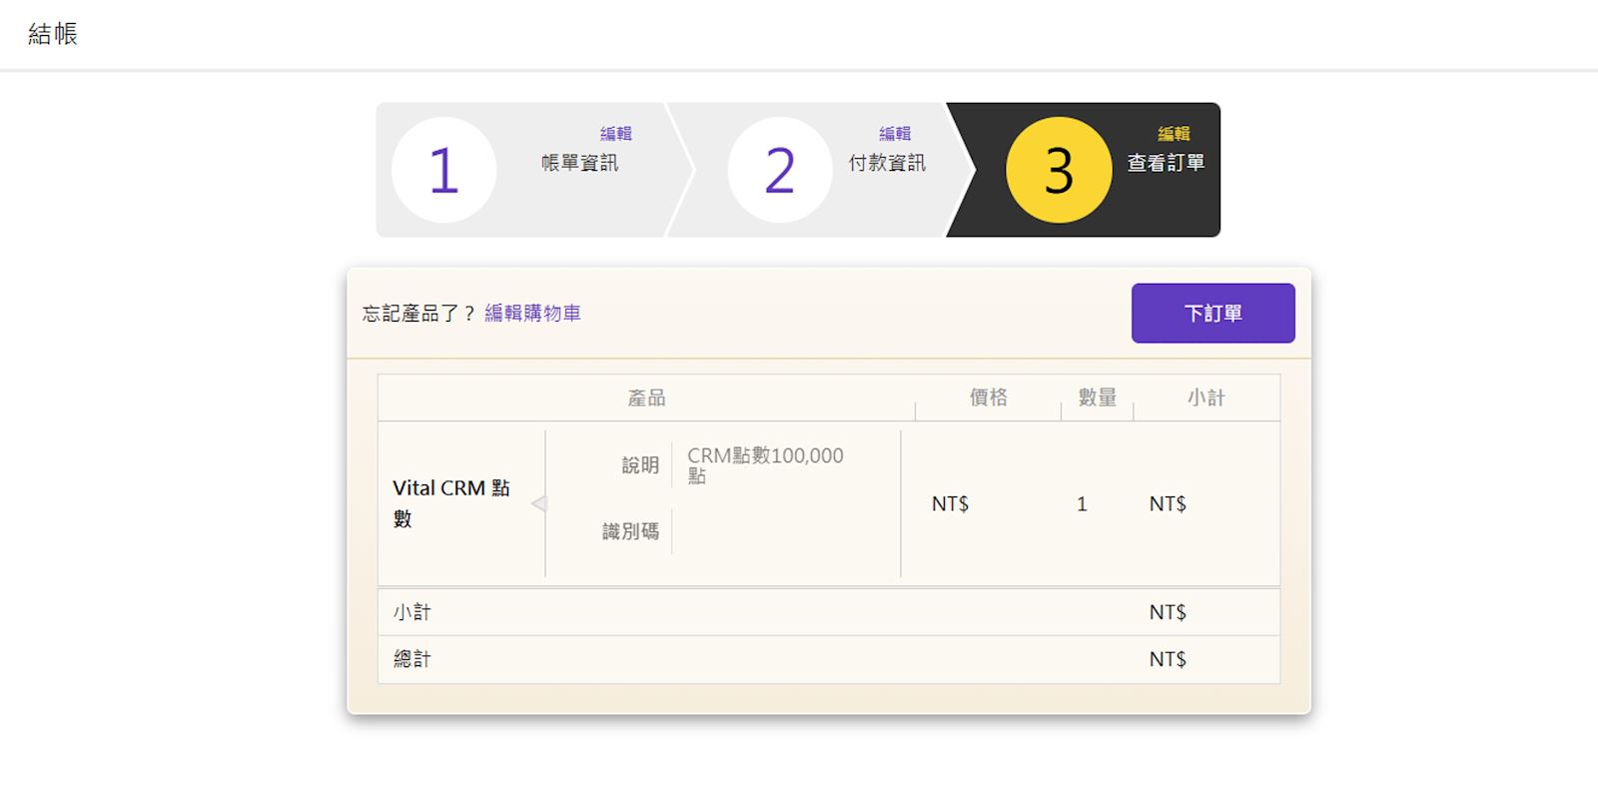This screenshot has height=806, width=1598.
Task: Open the 編輯購物車 edit cart link
Action: tap(532, 314)
